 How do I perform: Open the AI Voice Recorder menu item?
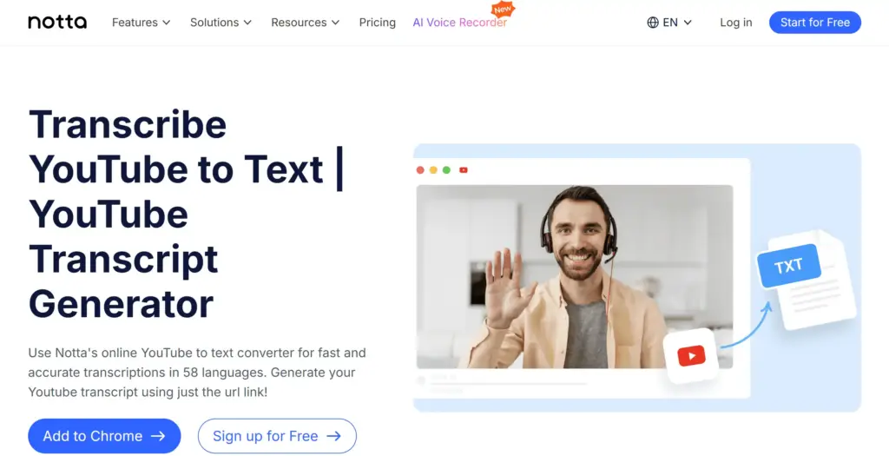[x=460, y=22]
